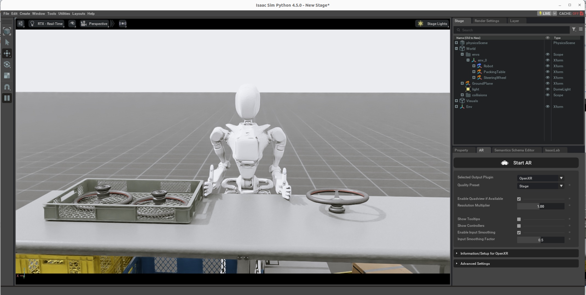586x295 pixels.
Task: Select the Rotate tool in left toolbar
Action: [7, 65]
